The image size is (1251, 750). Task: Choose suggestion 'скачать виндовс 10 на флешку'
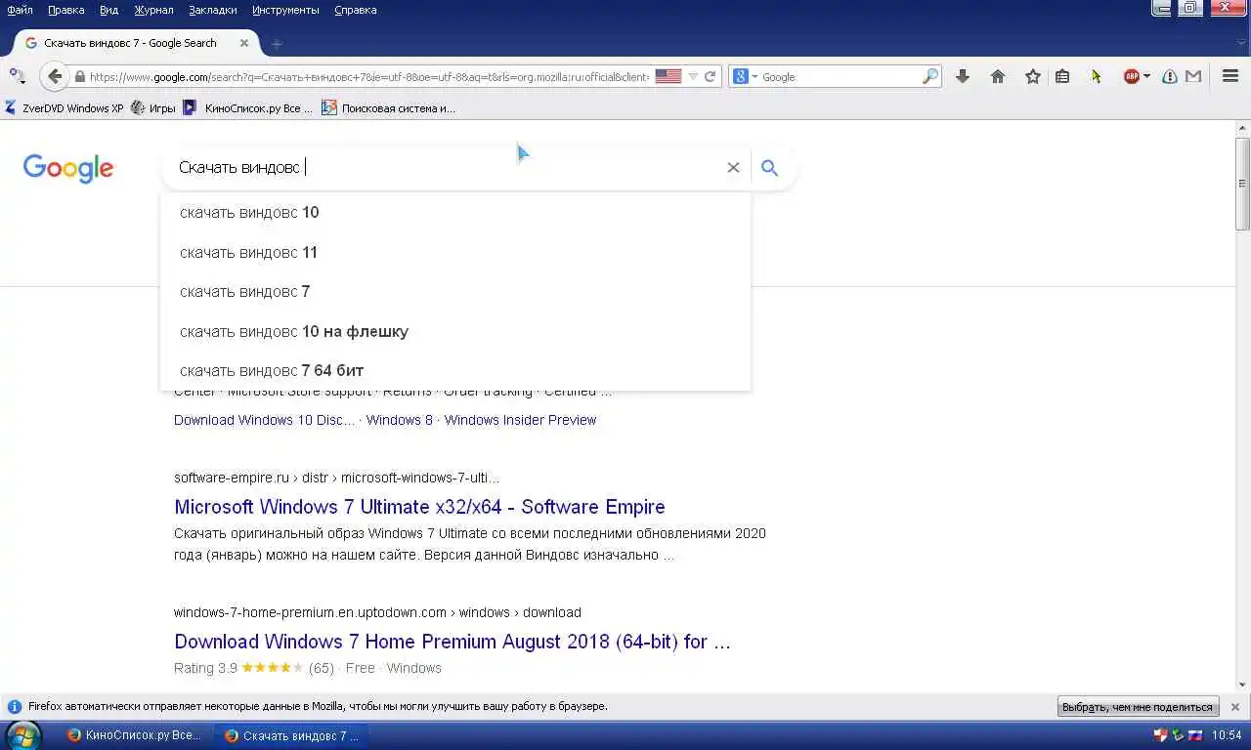(455, 331)
